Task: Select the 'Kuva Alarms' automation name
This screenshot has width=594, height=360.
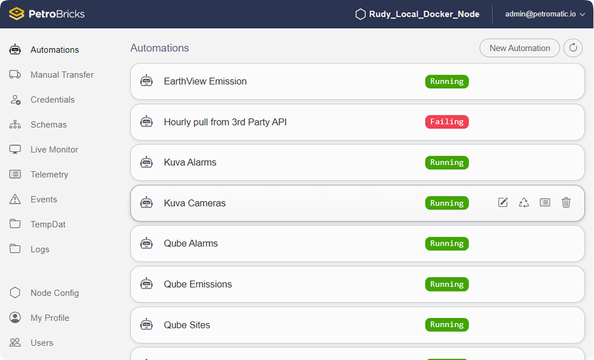Action: (x=190, y=162)
